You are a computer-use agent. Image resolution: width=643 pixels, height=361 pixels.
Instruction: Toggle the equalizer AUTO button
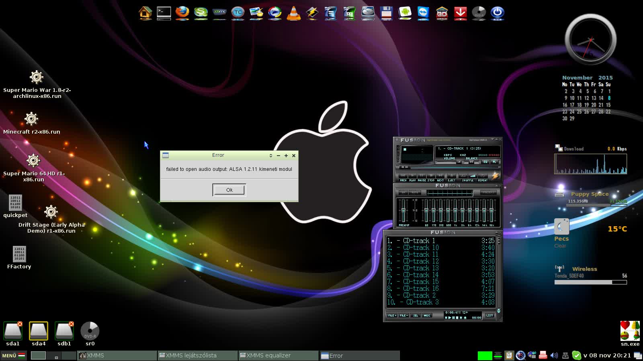click(415, 193)
